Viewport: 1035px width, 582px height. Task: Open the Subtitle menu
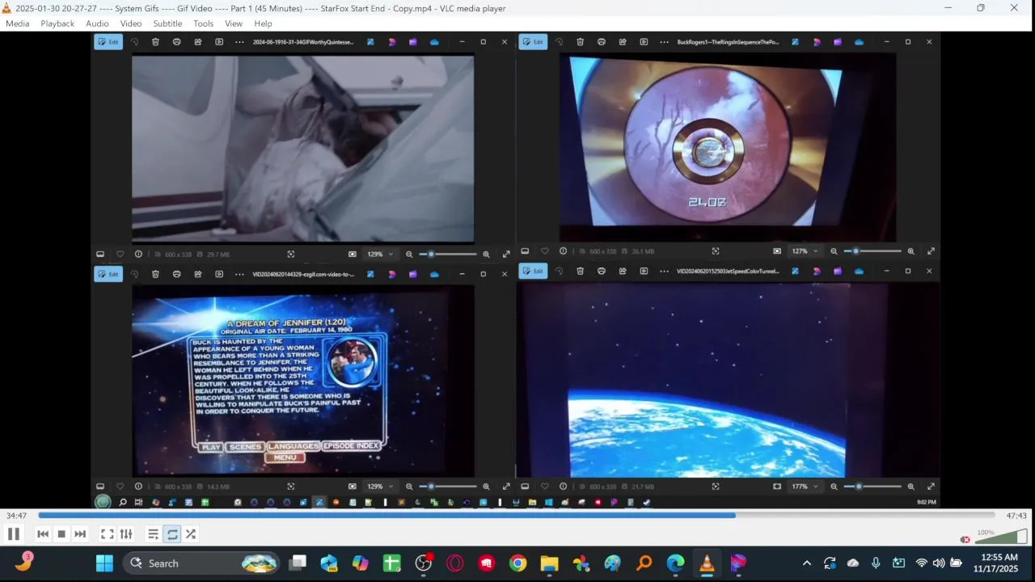click(x=167, y=23)
